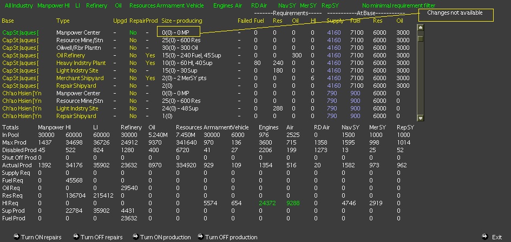Open Cap St Jaques base from Oilwell/Rbr Plantn row

[x=21, y=48]
